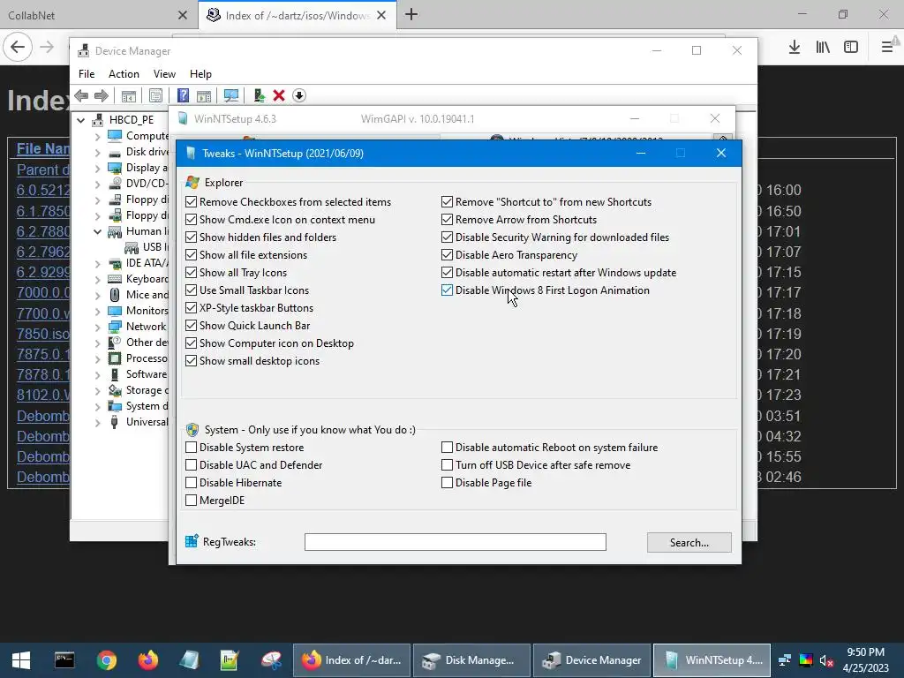Click Device Manager forward arrow toolbar icon
Screen dimensions: 904x678
(102, 95)
